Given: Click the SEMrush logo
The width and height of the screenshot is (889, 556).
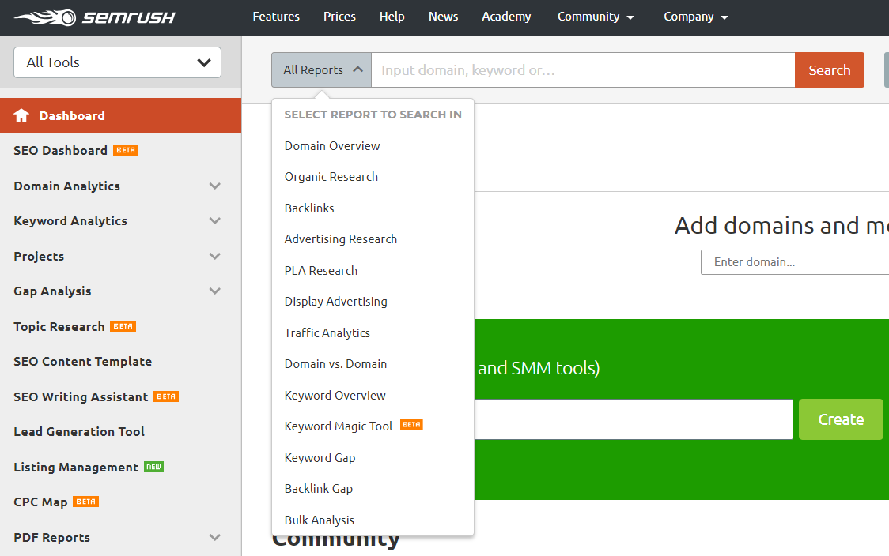Looking at the screenshot, I should pos(95,17).
